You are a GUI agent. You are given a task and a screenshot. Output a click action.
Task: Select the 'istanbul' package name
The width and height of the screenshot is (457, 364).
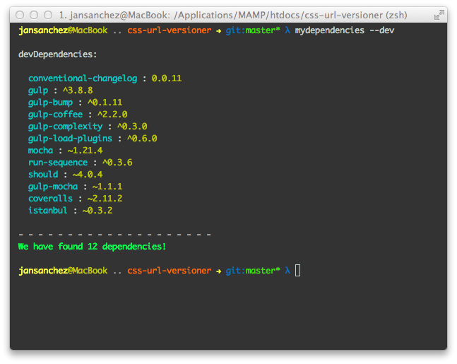click(x=48, y=211)
